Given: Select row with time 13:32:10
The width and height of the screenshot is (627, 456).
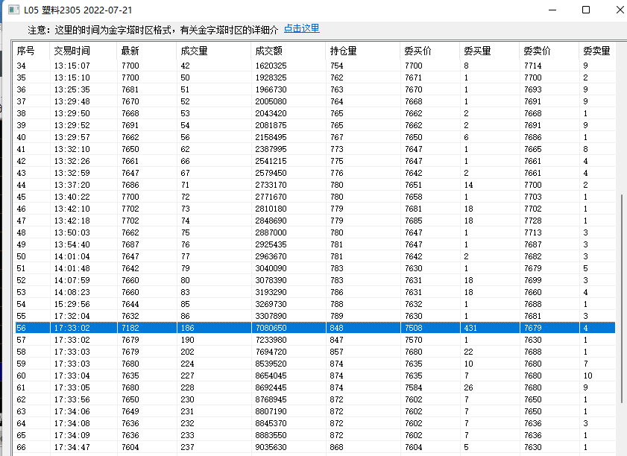Looking at the screenshot, I should 315,149.
